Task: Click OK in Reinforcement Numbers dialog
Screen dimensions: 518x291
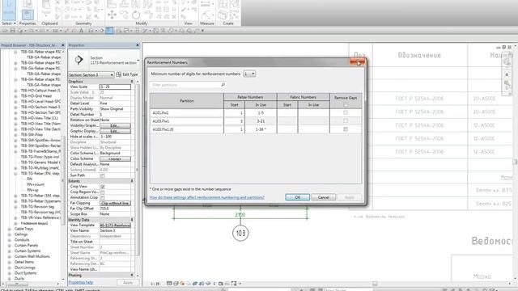Action: [297, 197]
